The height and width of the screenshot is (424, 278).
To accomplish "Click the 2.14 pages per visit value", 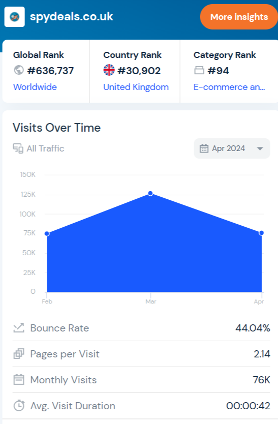I will pyautogui.click(x=262, y=354).
